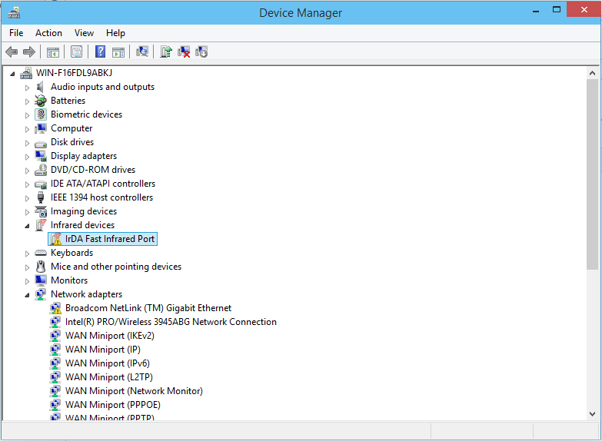Open the Help menu
This screenshot has height=441, width=602.
pyautogui.click(x=115, y=33)
